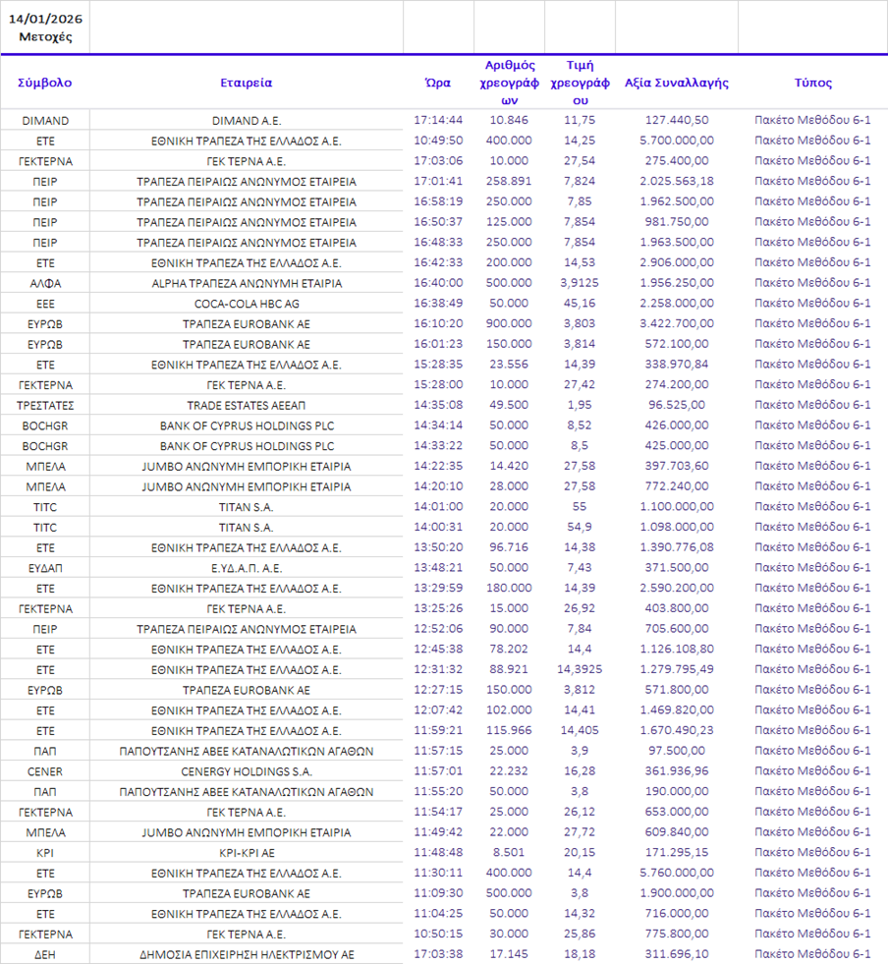
Task: Click the price 3,9125
Action: pos(580,282)
